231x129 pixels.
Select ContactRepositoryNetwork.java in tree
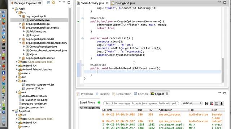tap(48, 51)
